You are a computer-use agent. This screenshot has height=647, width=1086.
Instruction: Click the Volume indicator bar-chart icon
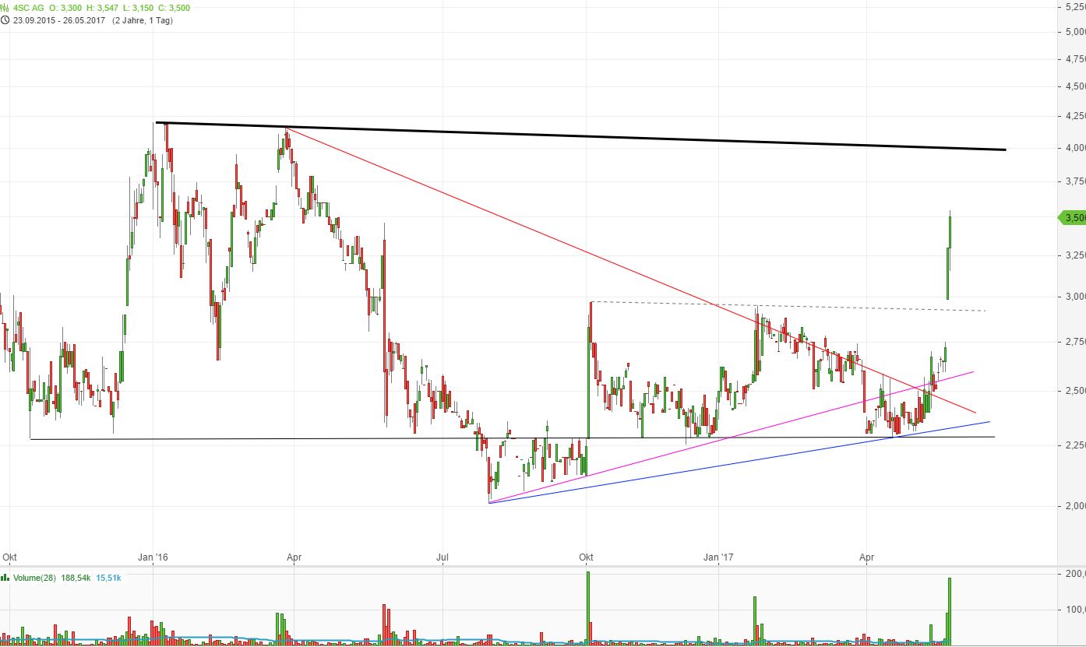5,578
